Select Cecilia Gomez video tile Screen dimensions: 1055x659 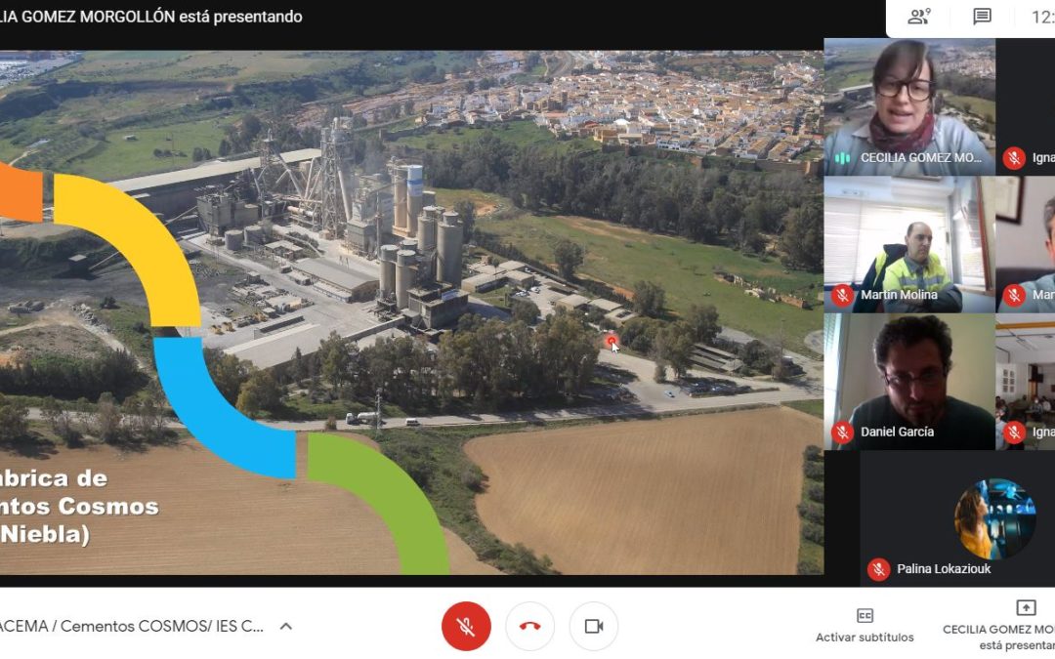909,107
